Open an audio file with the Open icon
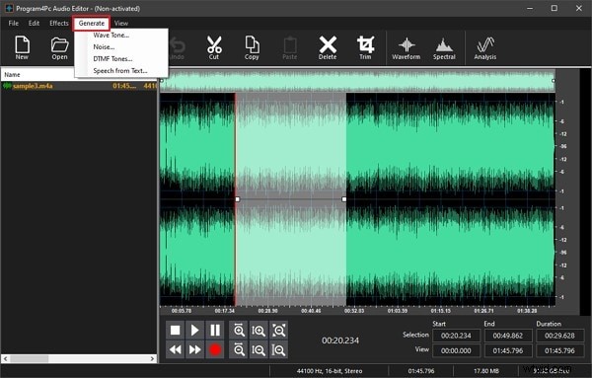The height and width of the screenshot is (378, 592). [x=59, y=48]
